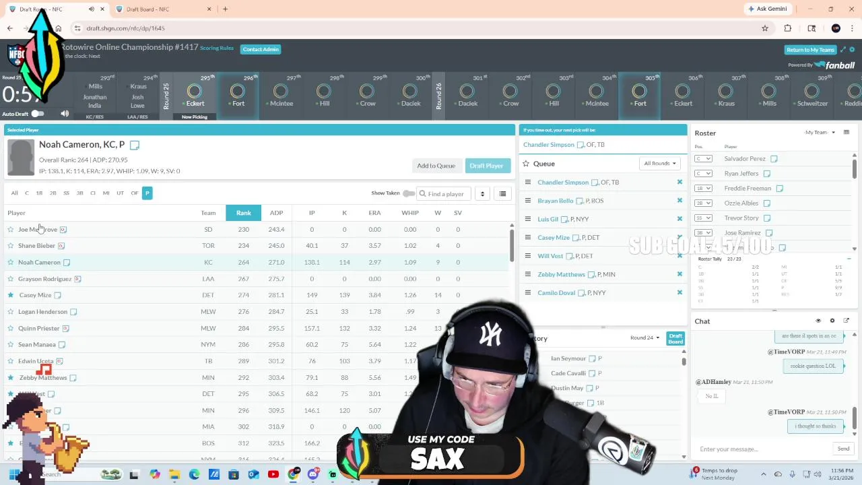Open Discord from the Windows taskbar

pyautogui.click(x=313, y=475)
